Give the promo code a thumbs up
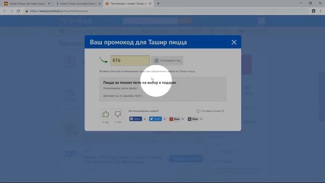This screenshot has width=325, height=183. pyautogui.click(x=106, y=114)
